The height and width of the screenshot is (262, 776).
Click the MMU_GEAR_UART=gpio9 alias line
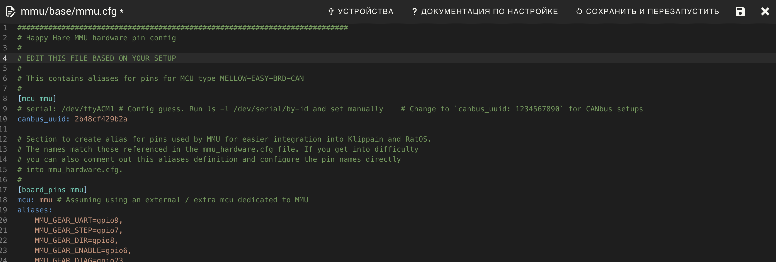pyautogui.click(x=78, y=220)
